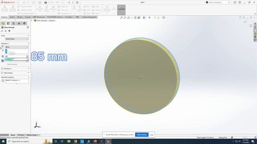This screenshot has height=144, width=257.
Task: Open View Settings monitor icon
Action: pyautogui.click(x=163, y=18)
